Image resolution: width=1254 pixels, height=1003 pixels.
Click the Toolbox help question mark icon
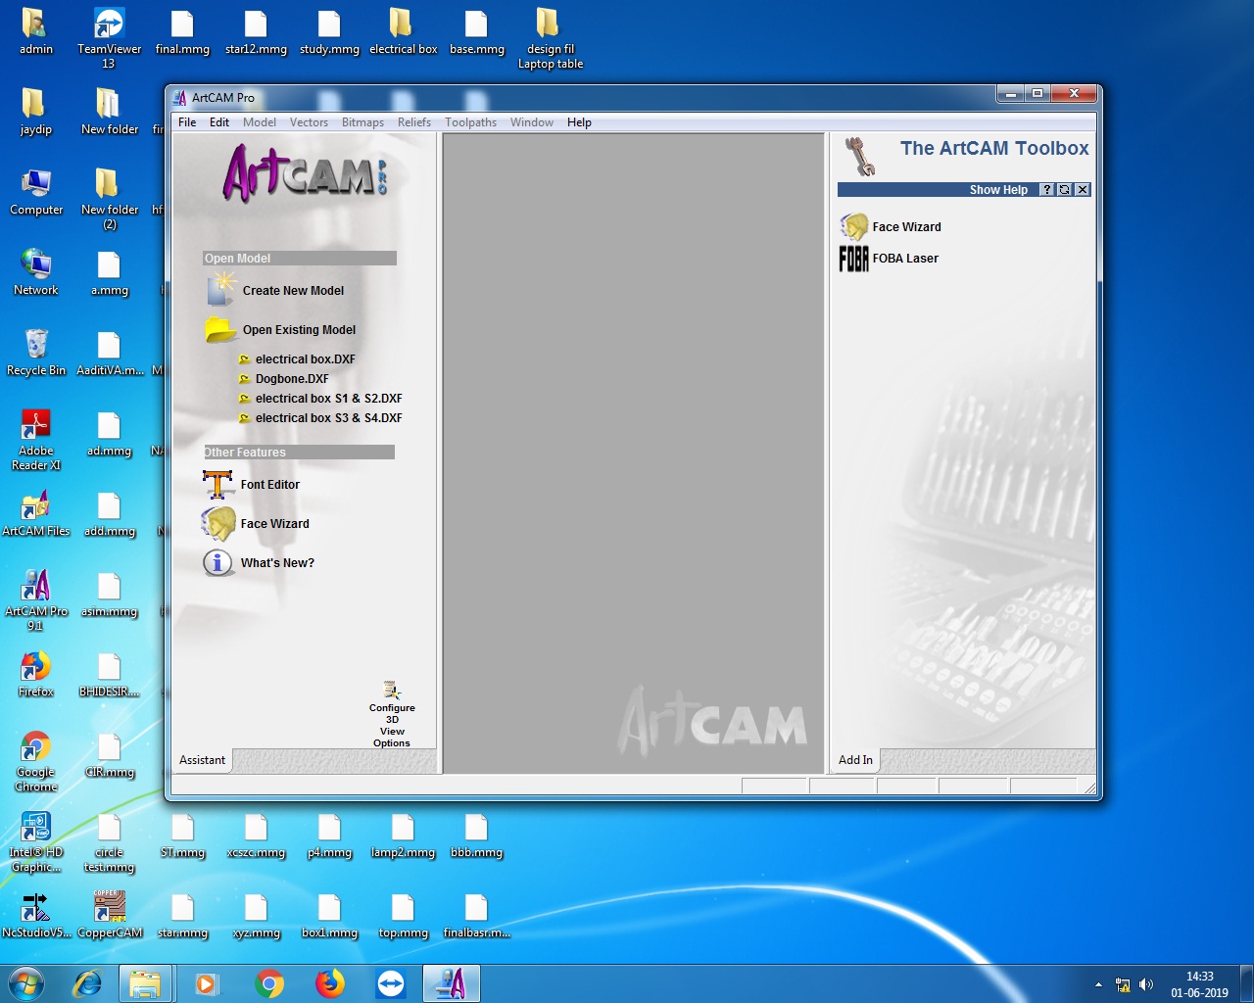tap(1047, 190)
